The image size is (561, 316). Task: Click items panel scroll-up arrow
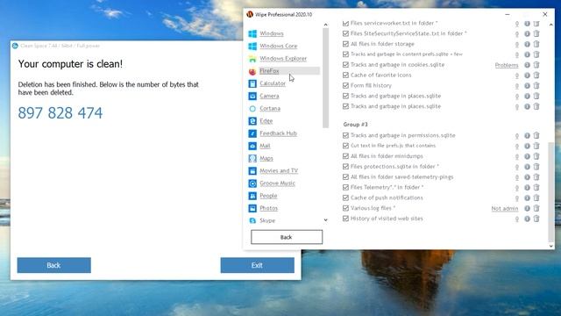click(551, 25)
